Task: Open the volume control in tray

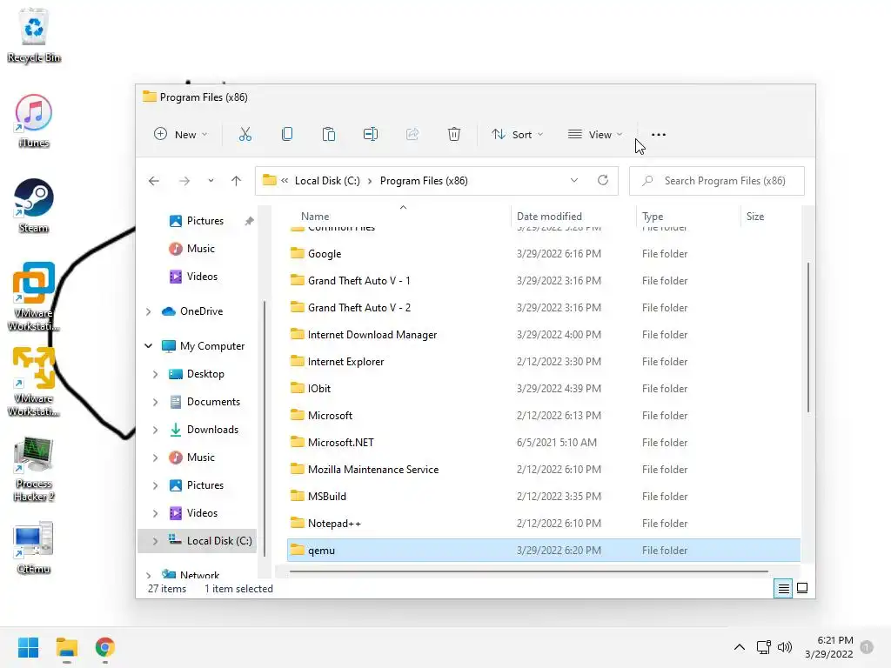Action: (x=785, y=647)
